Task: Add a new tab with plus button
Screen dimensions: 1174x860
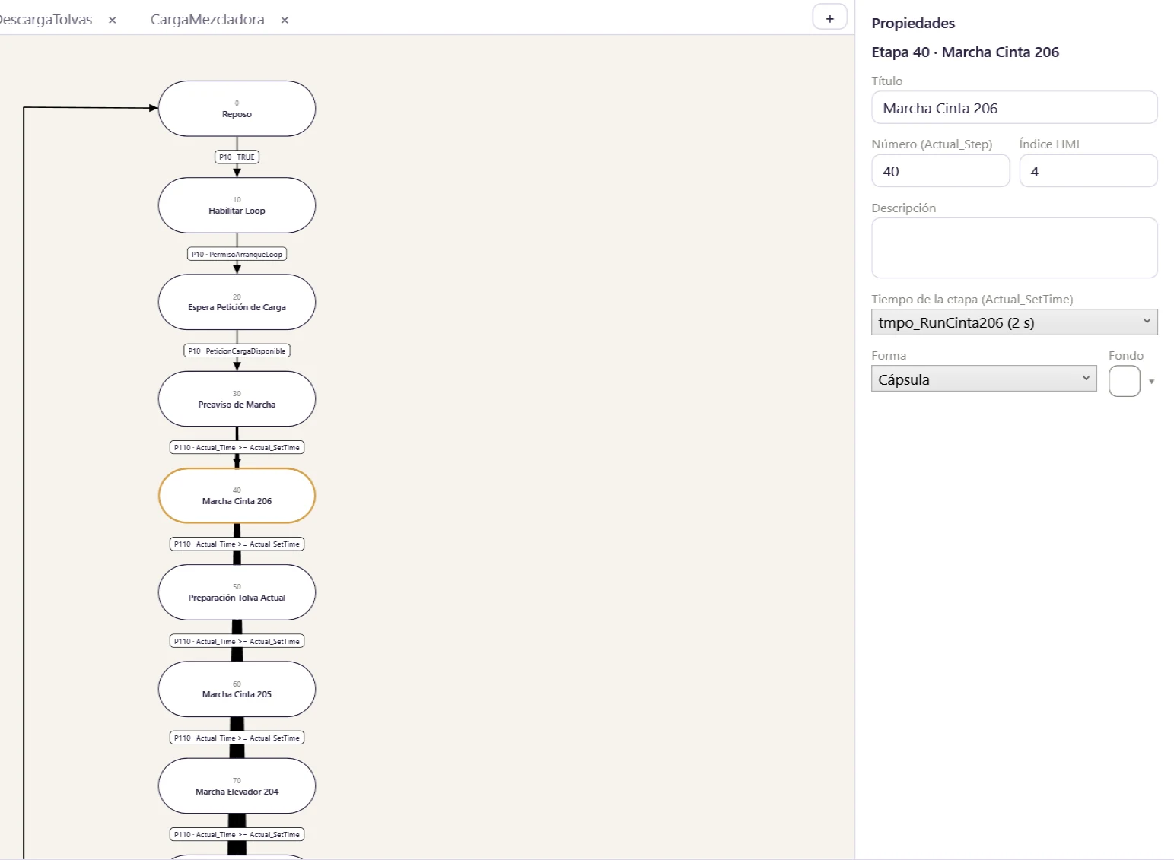Action: [829, 18]
